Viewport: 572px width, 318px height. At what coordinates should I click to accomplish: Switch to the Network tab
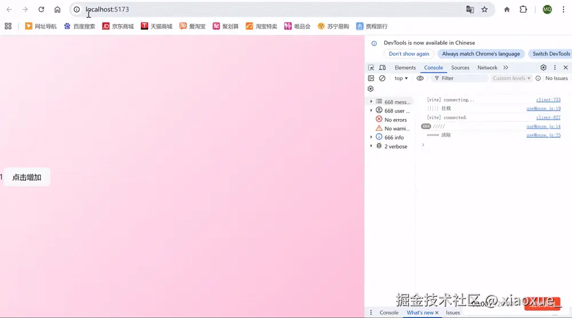[x=487, y=67]
